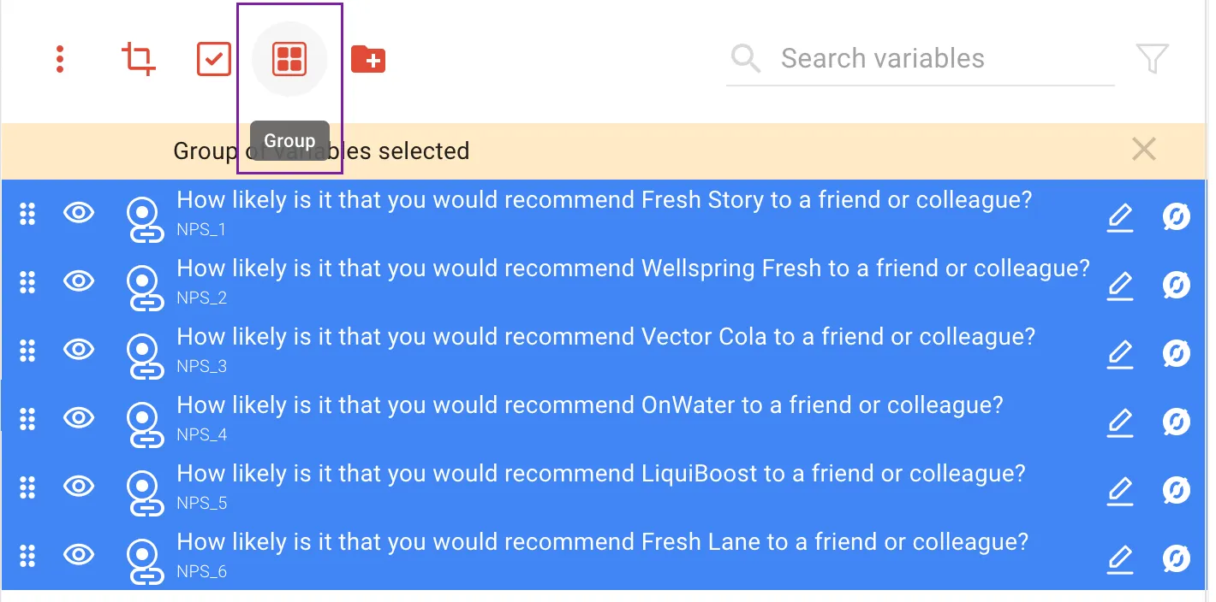The height and width of the screenshot is (602, 1216).
Task: Dismiss the variables selected banner
Action: click(1143, 150)
